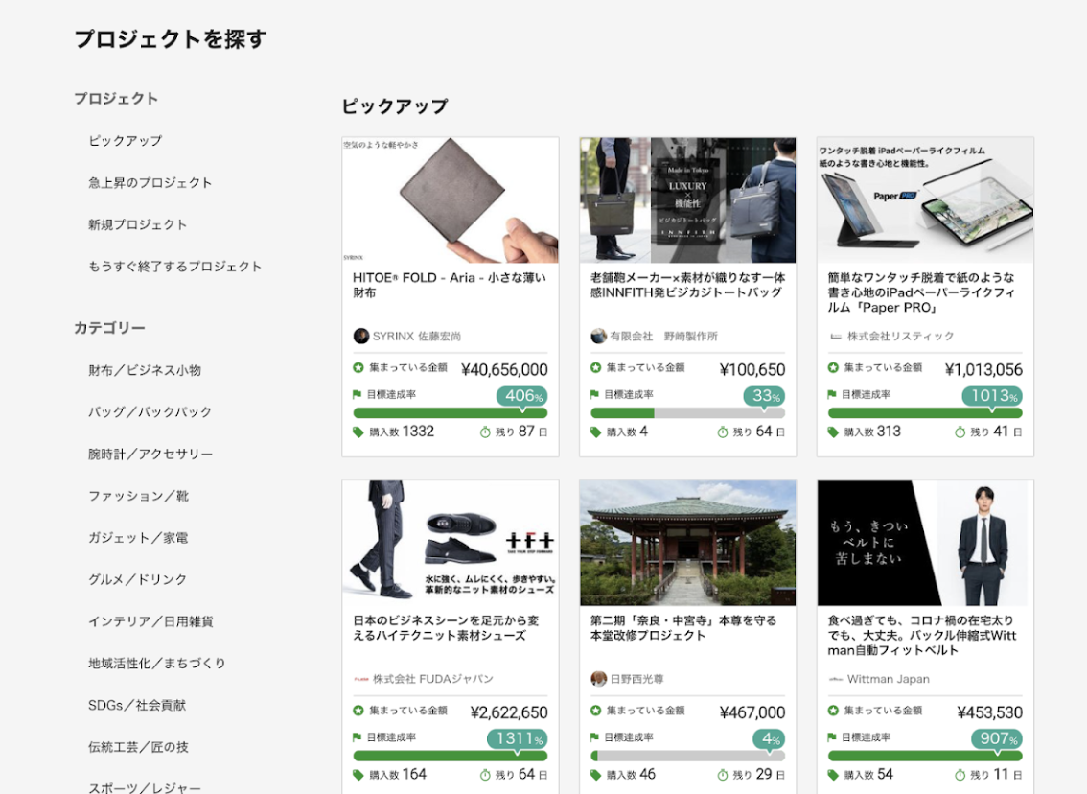Click amount icon beside ¥40,656,000
1087x794 pixels.
(358, 367)
